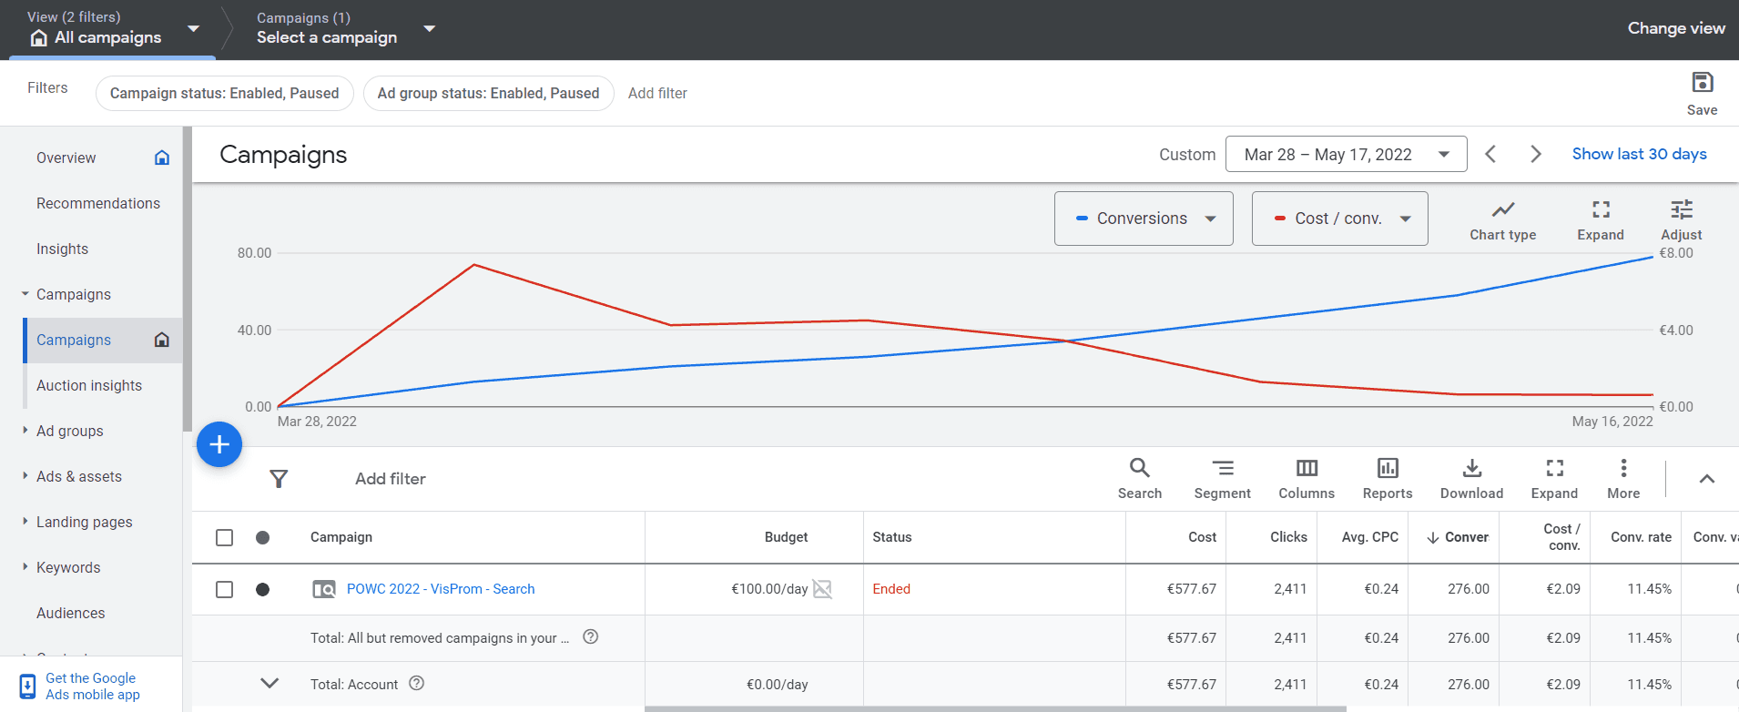Click Get the Google Ads mobile app link
Screen dimensions: 1739x712
coord(92,686)
